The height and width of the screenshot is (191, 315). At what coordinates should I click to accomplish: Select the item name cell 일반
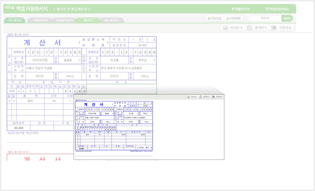pyautogui.click(x=30, y=101)
